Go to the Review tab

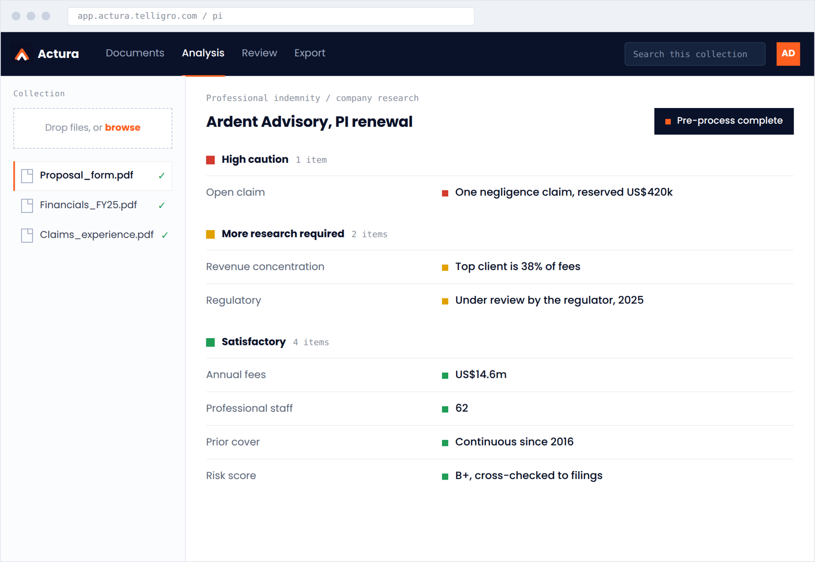(259, 53)
